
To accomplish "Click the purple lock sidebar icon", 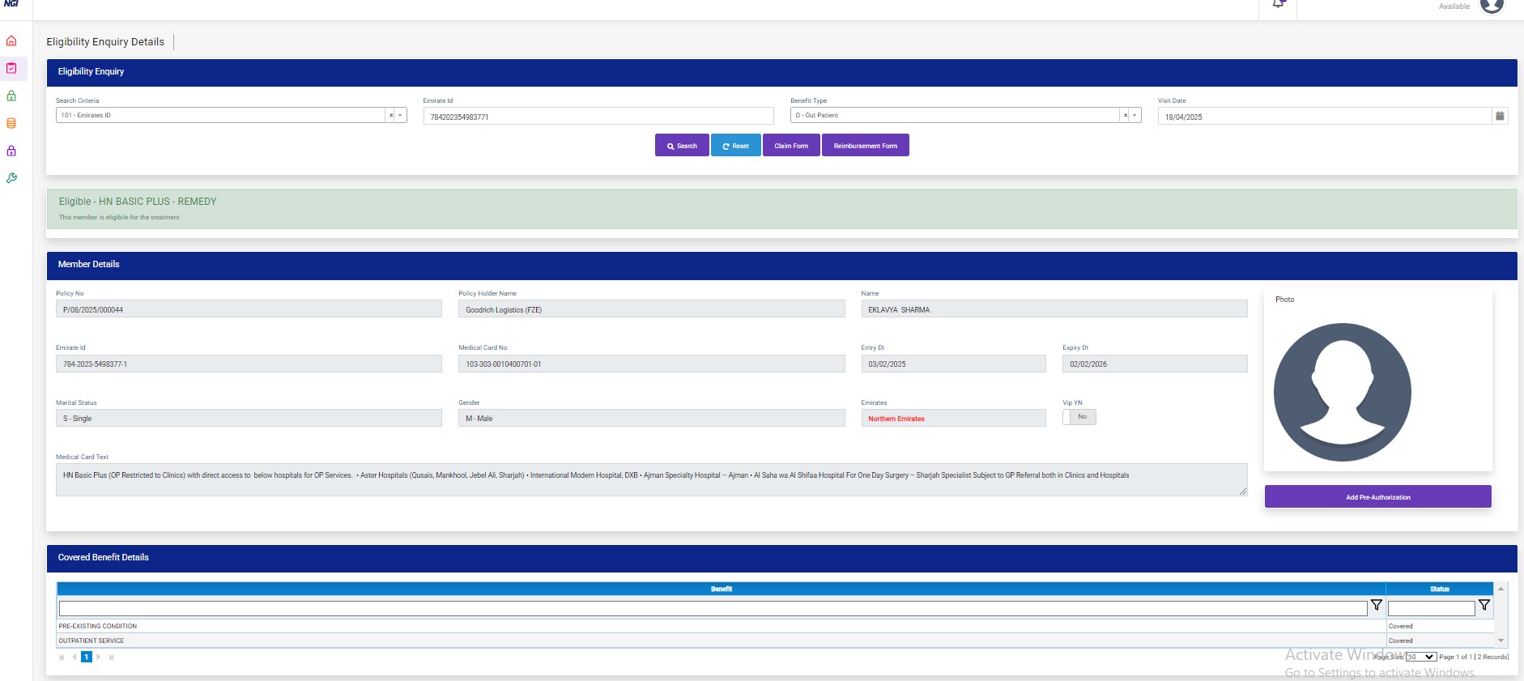I will pos(11,151).
